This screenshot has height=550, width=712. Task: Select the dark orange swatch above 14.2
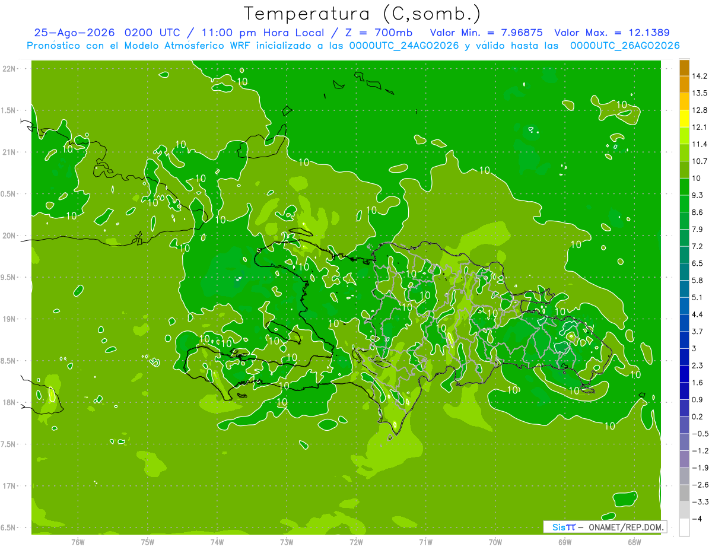pos(684,68)
